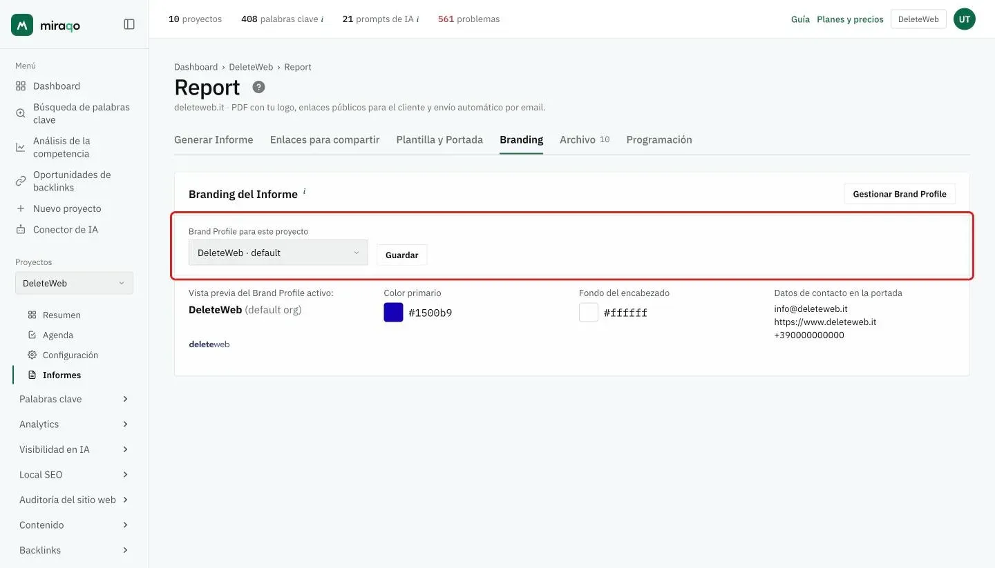The width and height of the screenshot is (995, 568).
Task: Click the Oportunidades de backlinks link icon
Action: coord(21,181)
